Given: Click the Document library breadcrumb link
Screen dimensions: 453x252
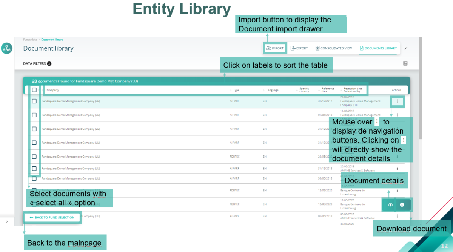Looking at the screenshot, I should coord(52,39).
